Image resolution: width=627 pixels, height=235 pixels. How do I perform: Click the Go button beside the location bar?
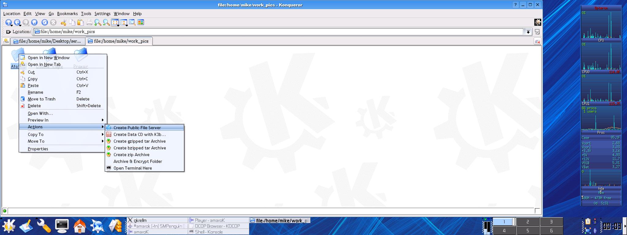(x=537, y=32)
